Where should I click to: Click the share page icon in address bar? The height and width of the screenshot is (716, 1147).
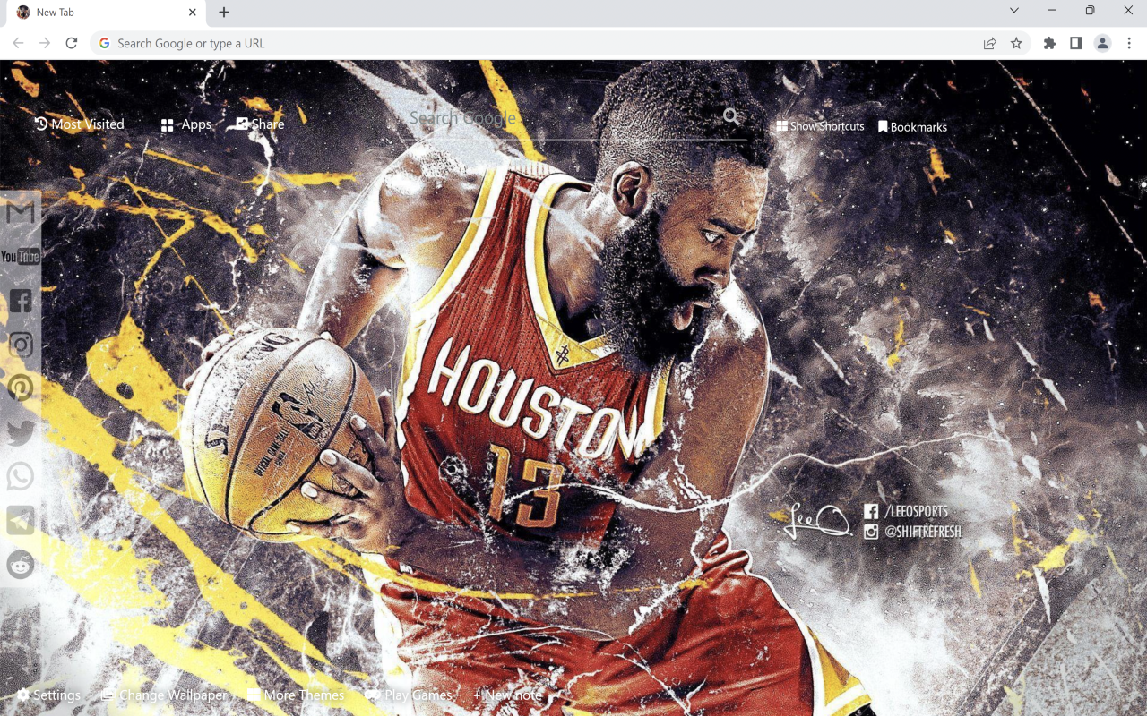coord(989,43)
